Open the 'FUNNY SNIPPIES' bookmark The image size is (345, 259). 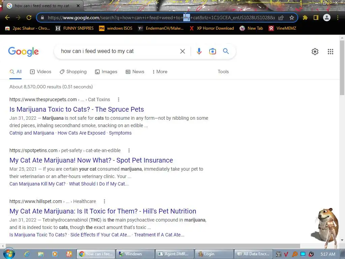point(74,28)
